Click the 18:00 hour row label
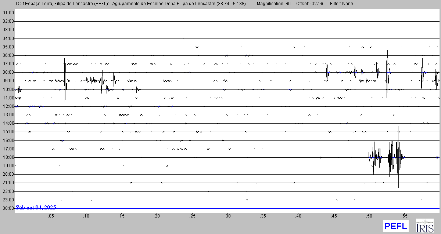 point(8,157)
